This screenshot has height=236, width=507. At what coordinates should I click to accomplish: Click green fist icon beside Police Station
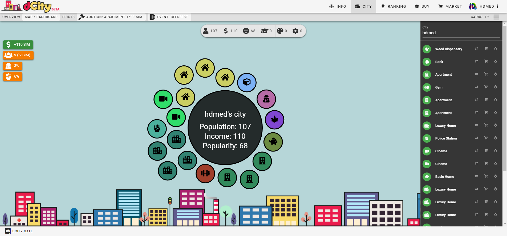click(427, 138)
